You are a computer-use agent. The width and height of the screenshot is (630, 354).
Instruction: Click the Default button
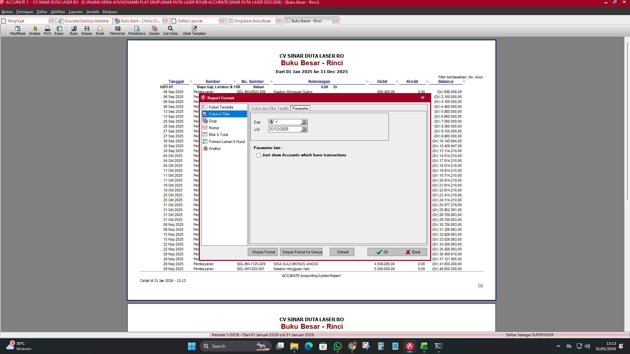(342, 252)
